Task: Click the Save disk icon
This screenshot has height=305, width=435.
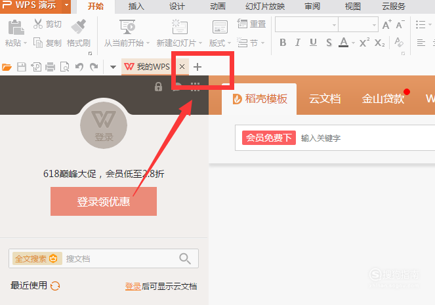Action: (22, 67)
